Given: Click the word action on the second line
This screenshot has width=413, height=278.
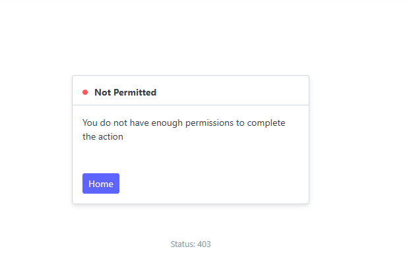Looking at the screenshot, I should tap(110, 137).
